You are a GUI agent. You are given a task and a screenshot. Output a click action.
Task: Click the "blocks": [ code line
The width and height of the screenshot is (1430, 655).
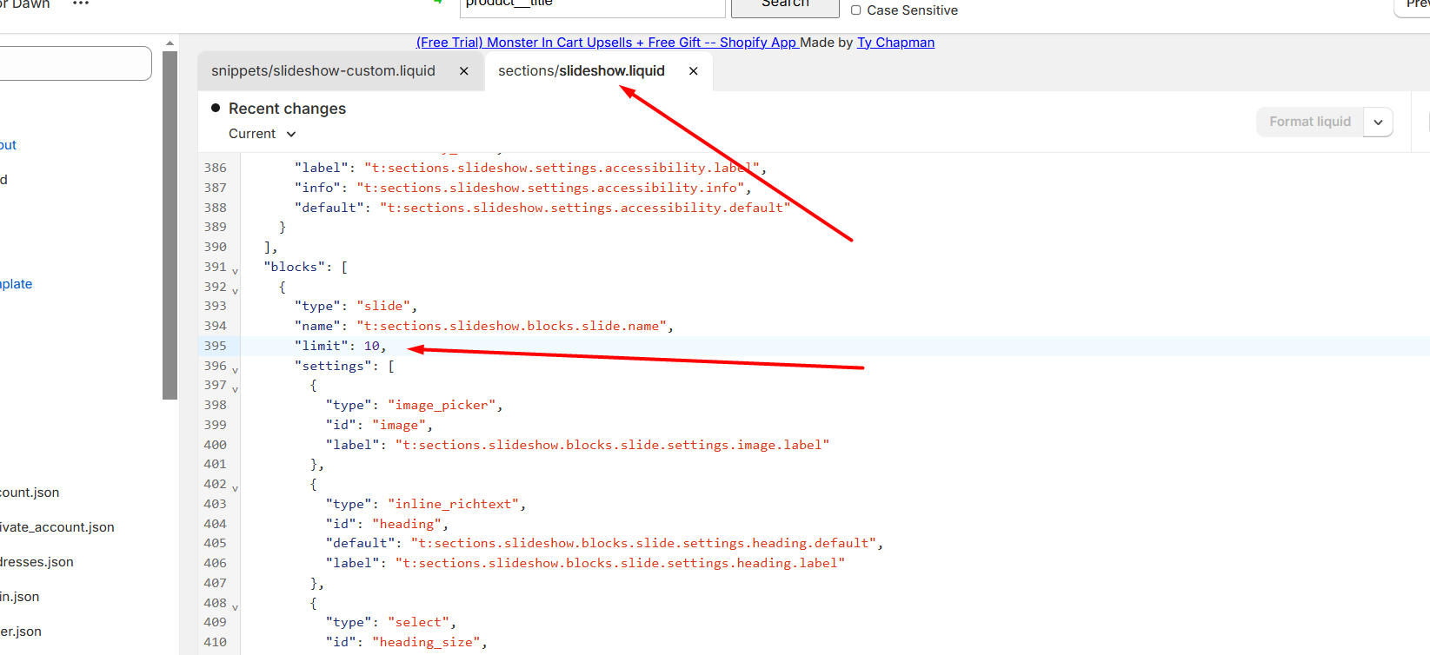(305, 267)
